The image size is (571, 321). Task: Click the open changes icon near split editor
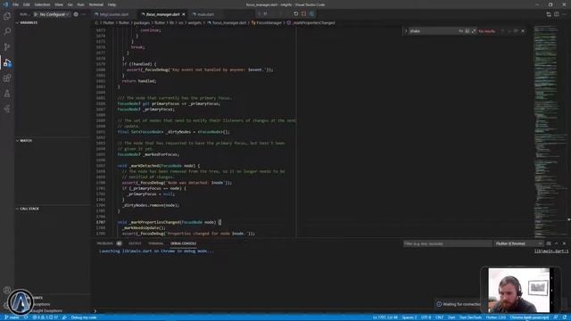pyautogui.click(x=549, y=14)
